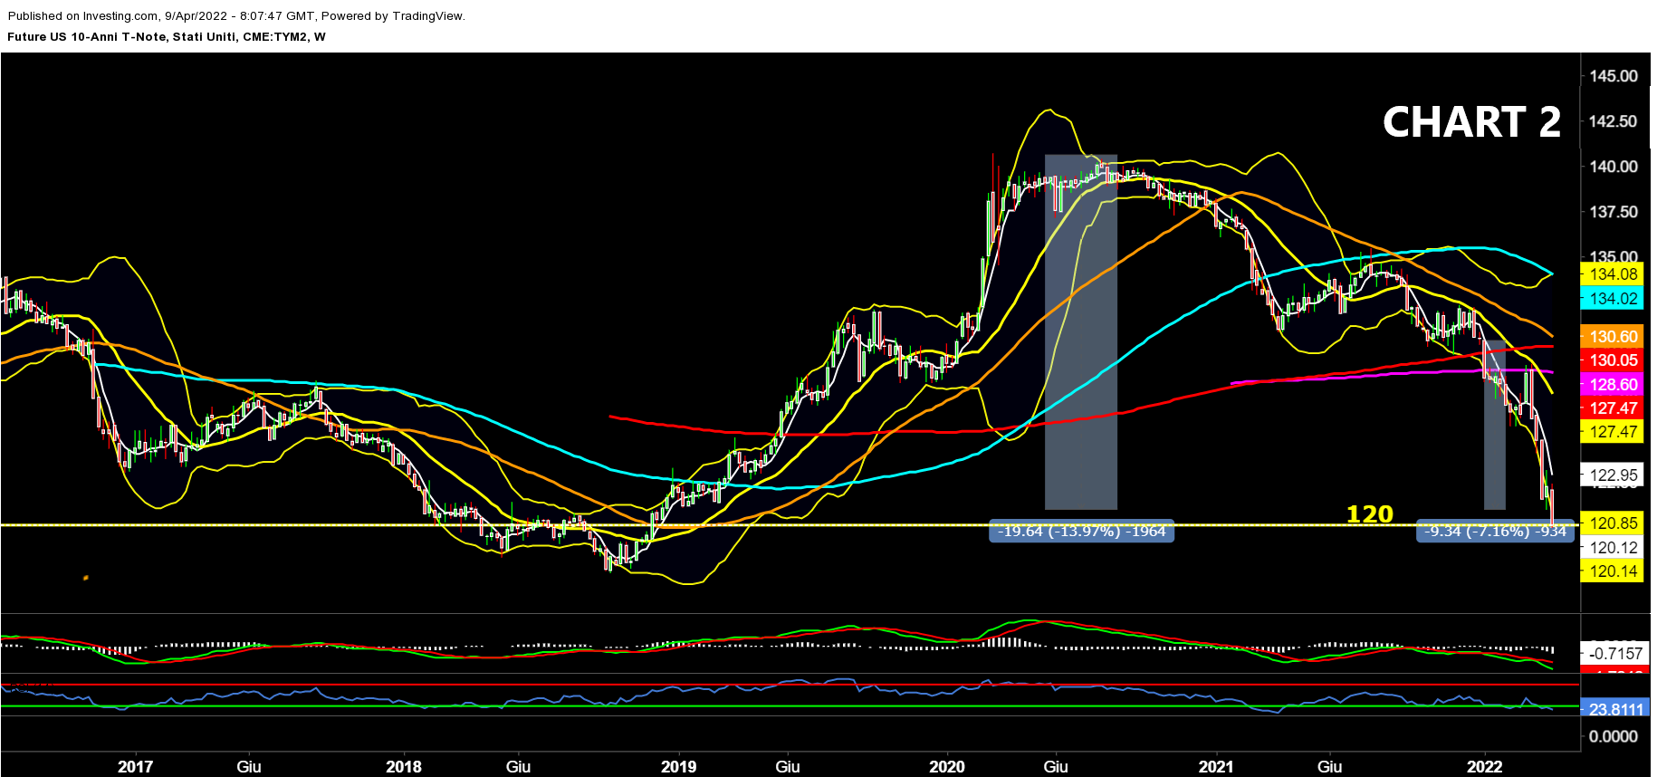Select the cyan 134.02 price tag

tap(1613, 299)
